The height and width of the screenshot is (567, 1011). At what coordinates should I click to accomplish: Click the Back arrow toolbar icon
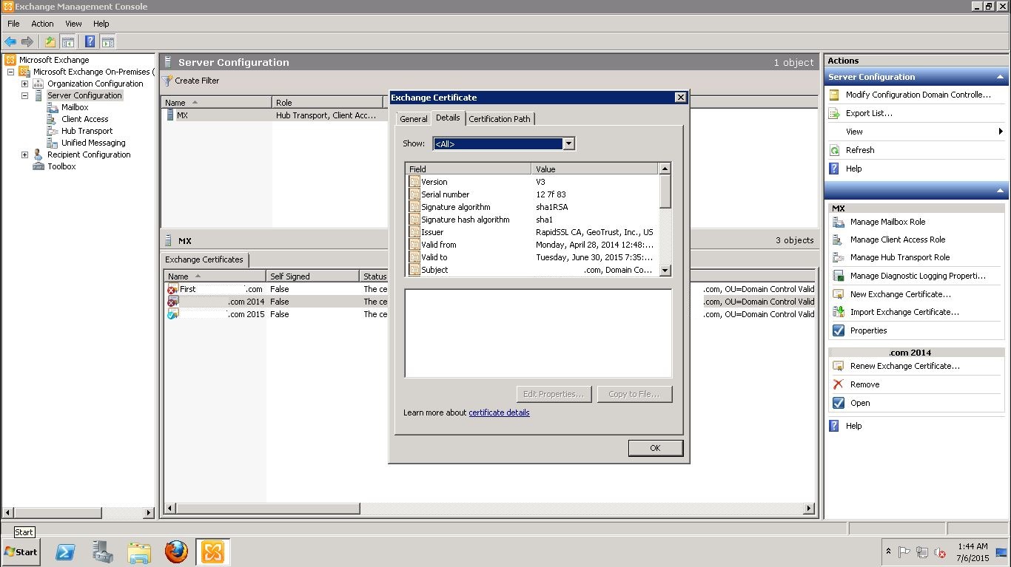[10, 42]
